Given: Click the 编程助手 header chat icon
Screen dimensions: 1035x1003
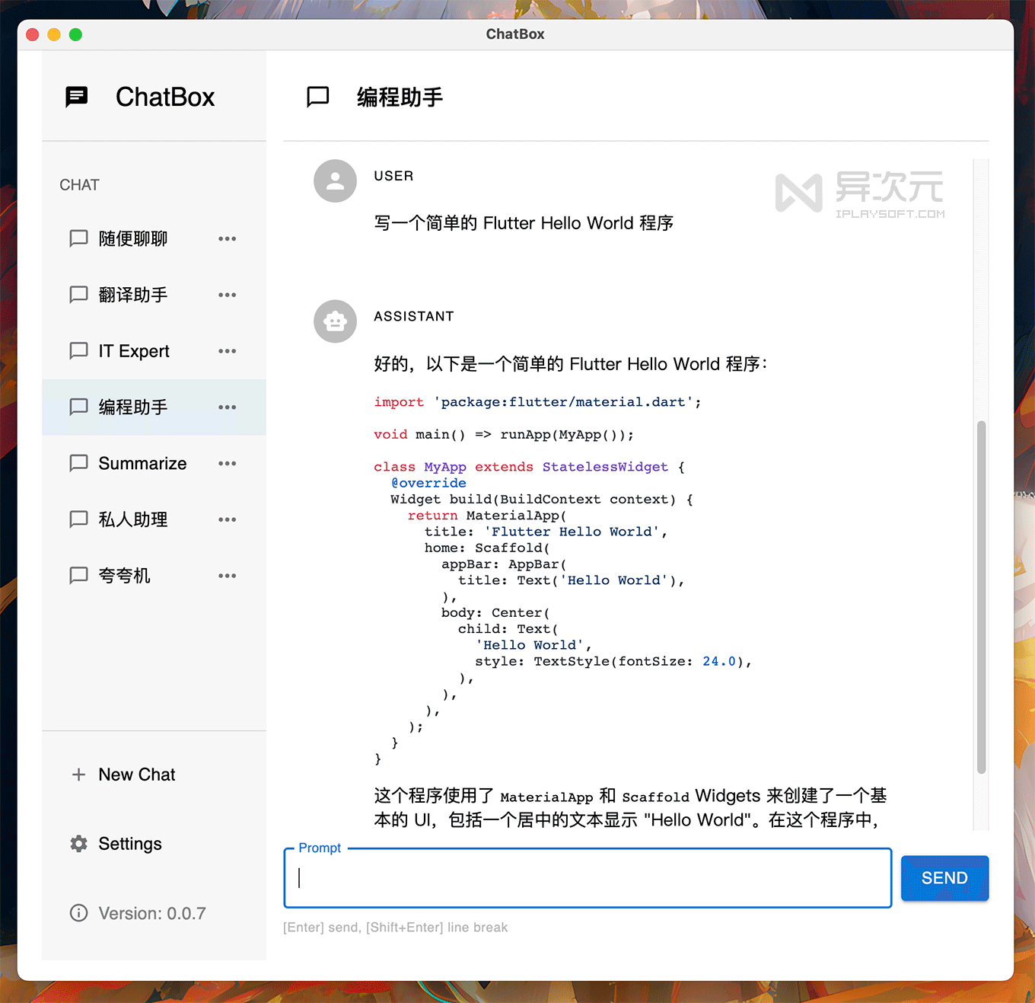Looking at the screenshot, I should pyautogui.click(x=318, y=97).
